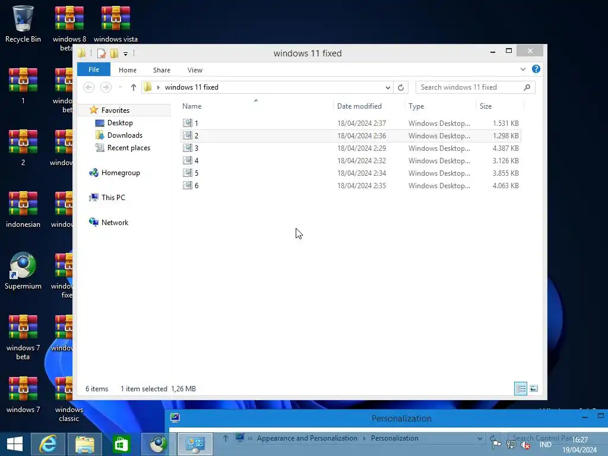Click the New folder quick access icon
The image size is (608, 456).
(115, 53)
